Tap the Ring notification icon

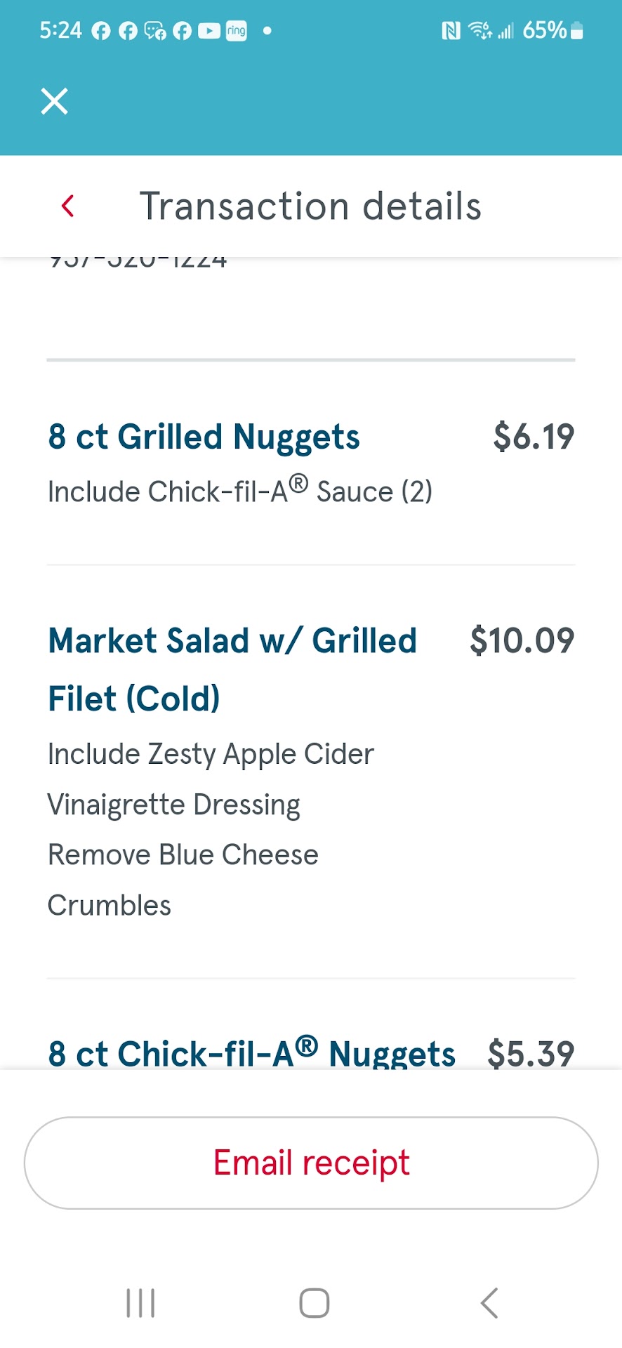pyautogui.click(x=237, y=31)
